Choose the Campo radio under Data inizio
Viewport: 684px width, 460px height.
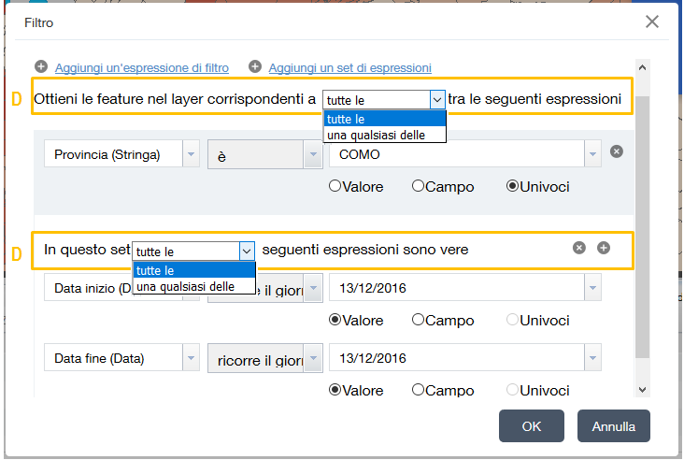(418, 320)
